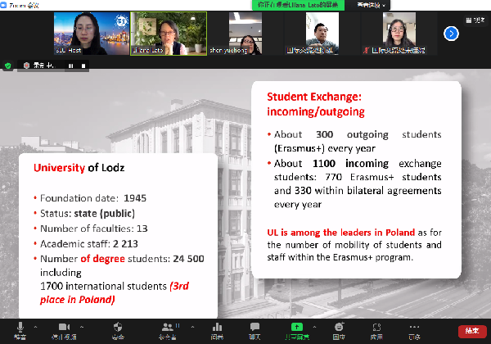Click 'Foundation date: 1945' bullet
Viewport: 491px width, 344px height.
(93, 198)
